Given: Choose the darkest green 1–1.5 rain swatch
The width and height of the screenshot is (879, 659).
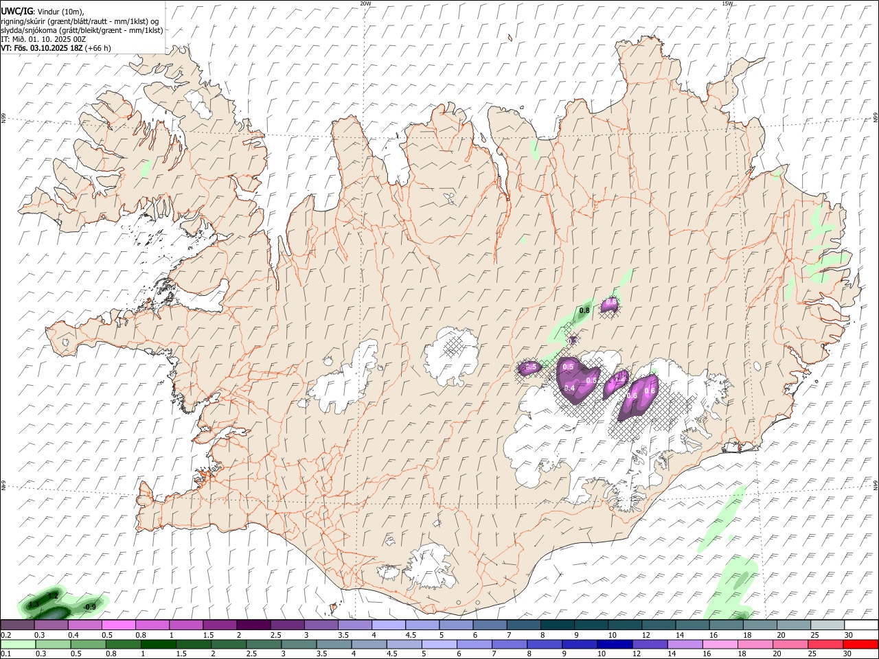Looking at the screenshot, I should pos(158,644).
